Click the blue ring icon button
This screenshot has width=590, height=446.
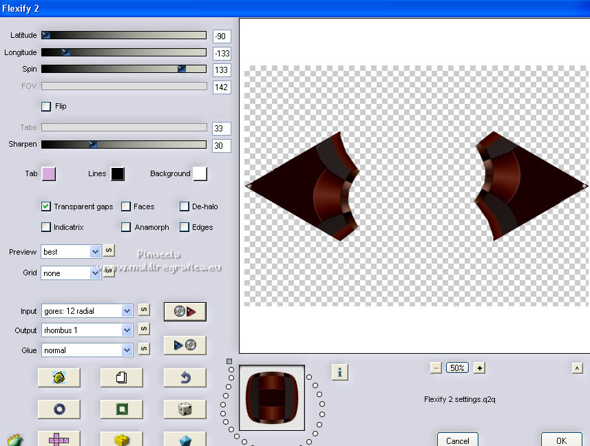(59, 409)
